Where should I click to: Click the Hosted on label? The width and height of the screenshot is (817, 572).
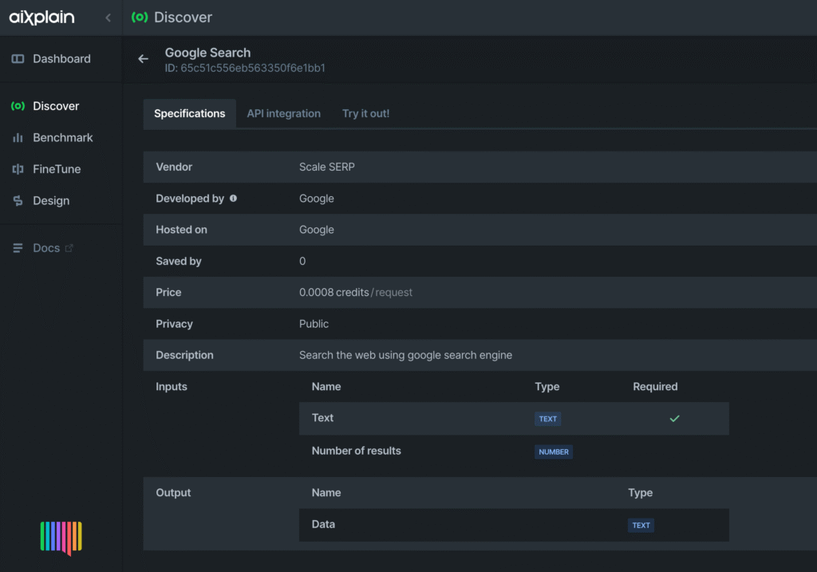181,230
